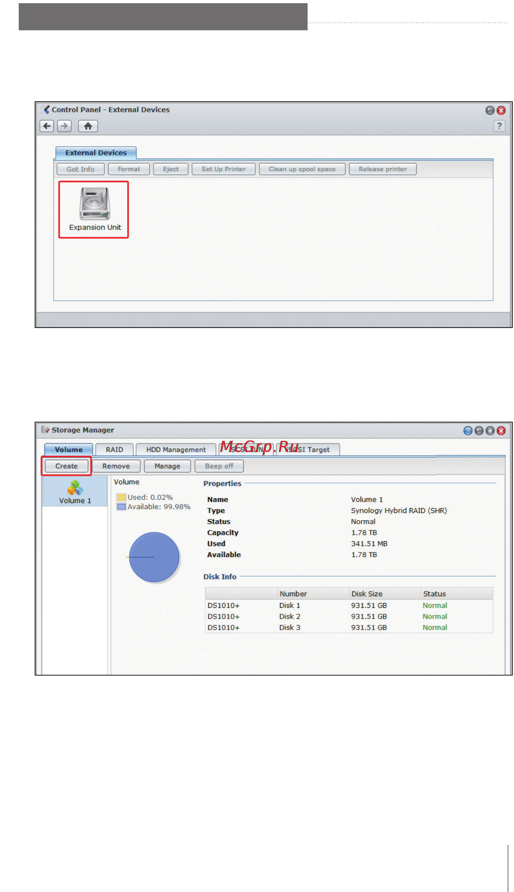The image size is (514, 892).
Task: Open the iSCSI LUN tab
Action: (x=246, y=450)
